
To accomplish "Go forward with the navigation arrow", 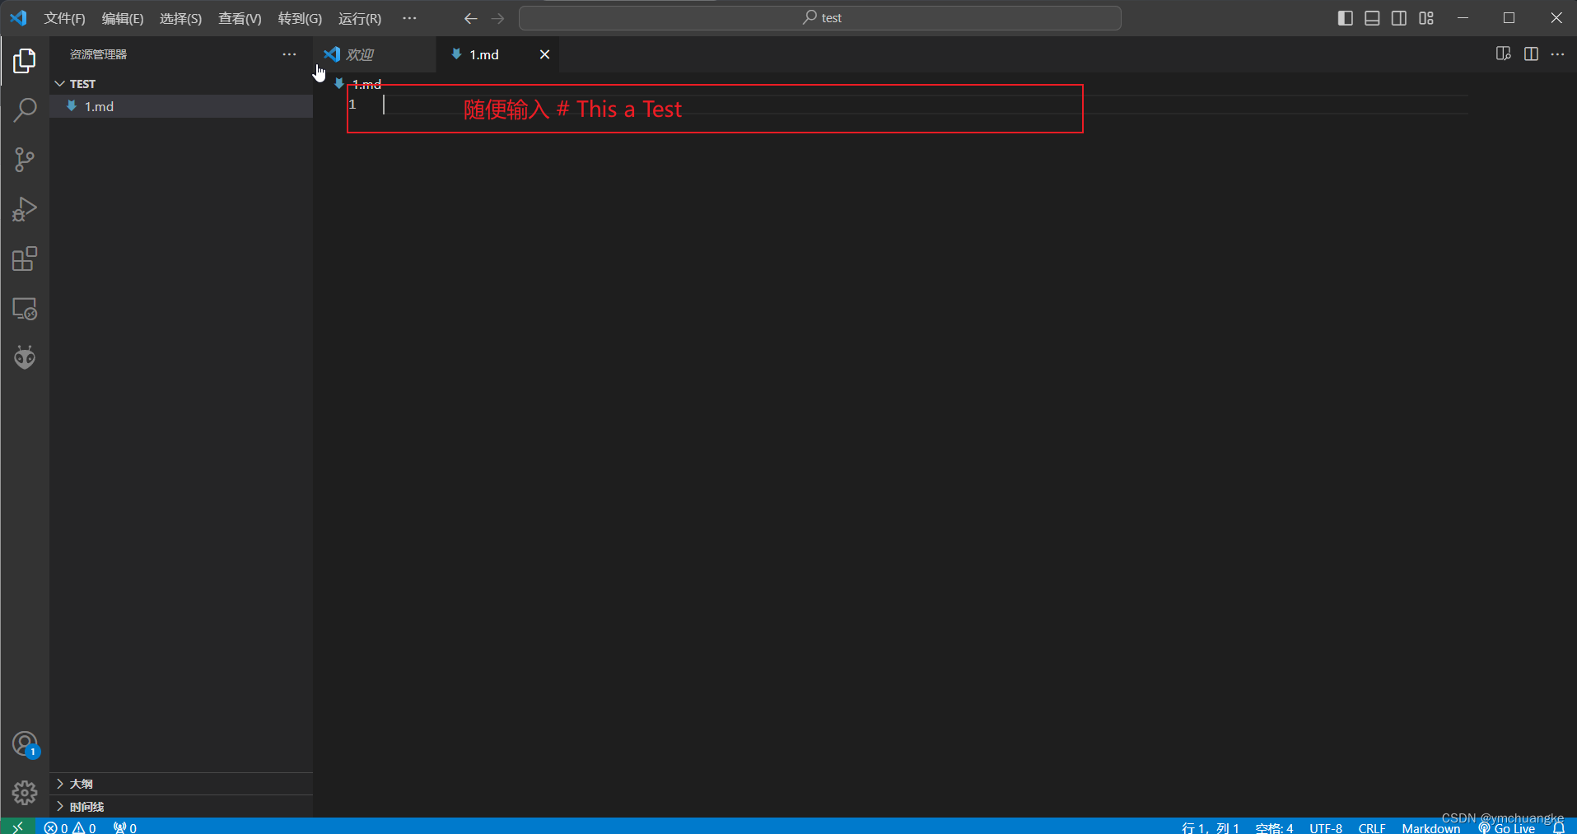I will (497, 18).
